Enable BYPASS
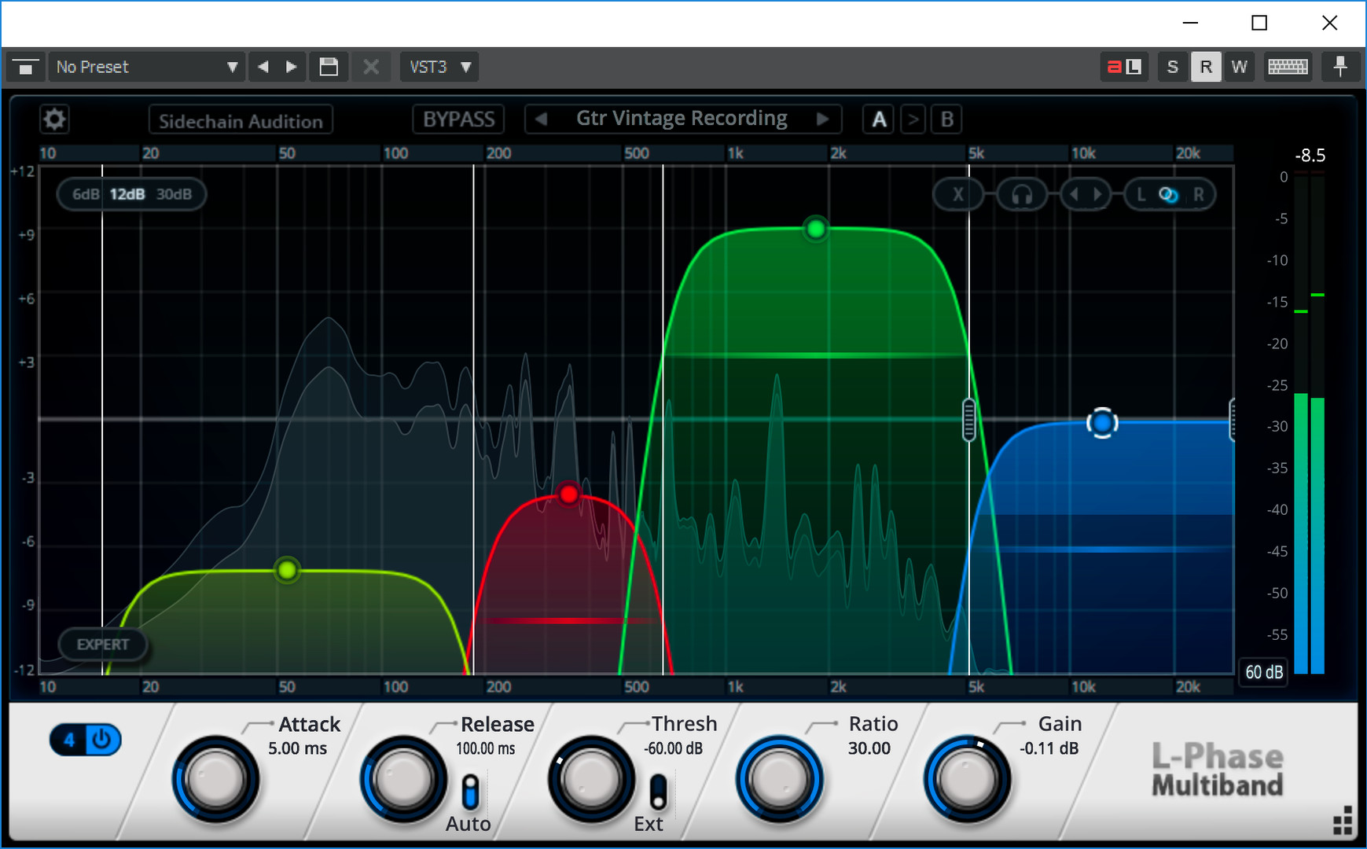The width and height of the screenshot is (1367, 849). pos(458,119)
